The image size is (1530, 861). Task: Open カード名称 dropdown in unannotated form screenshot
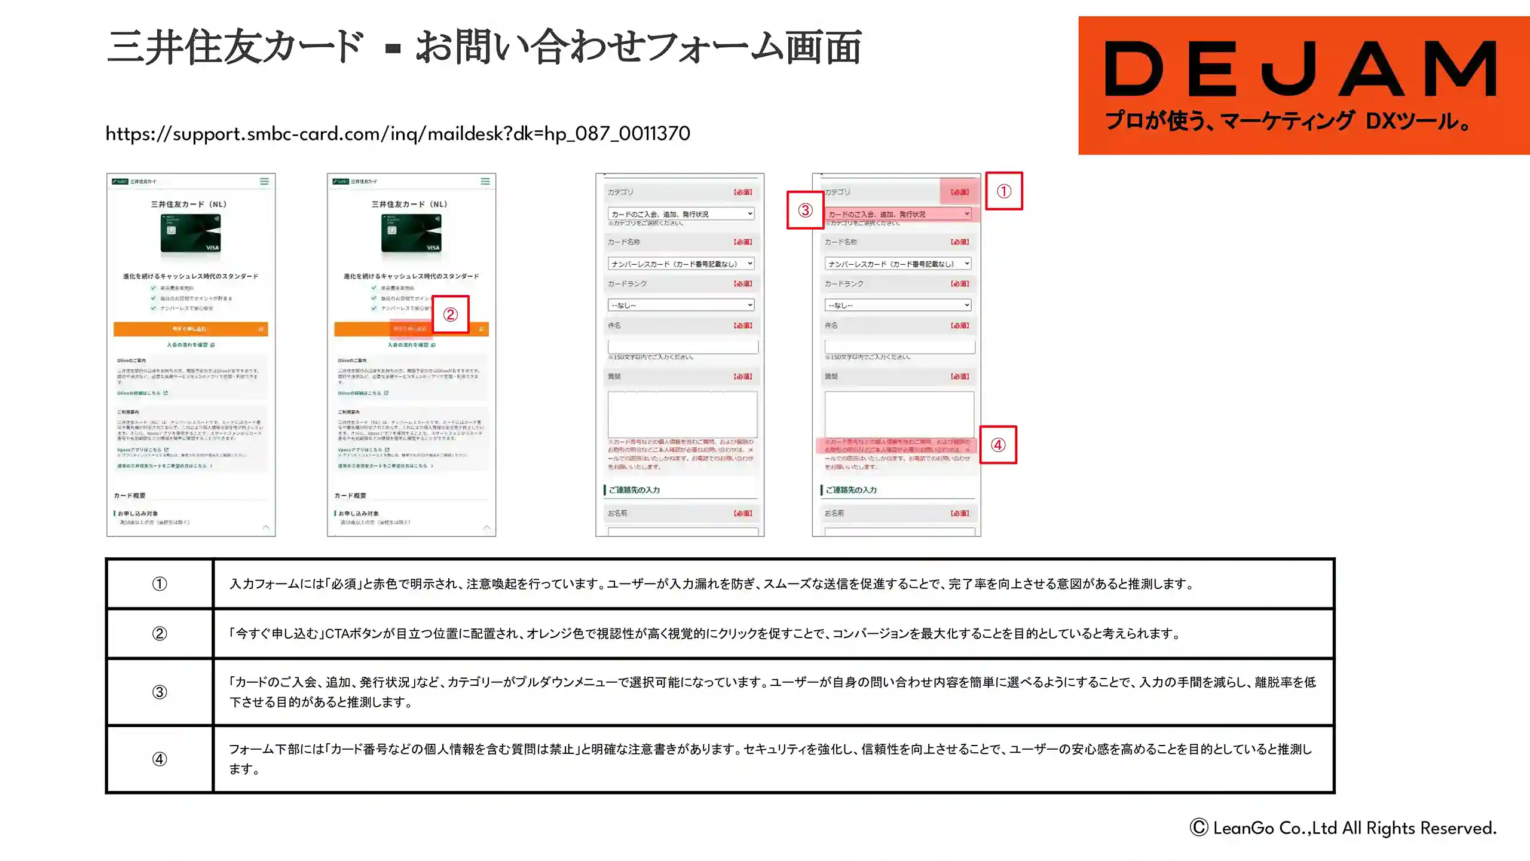[681, 264]
